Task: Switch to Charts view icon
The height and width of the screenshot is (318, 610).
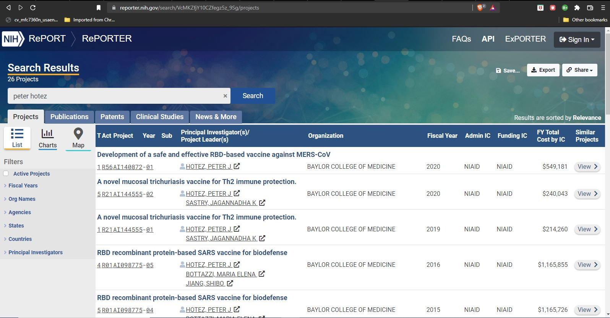Action: coord(47,139)
